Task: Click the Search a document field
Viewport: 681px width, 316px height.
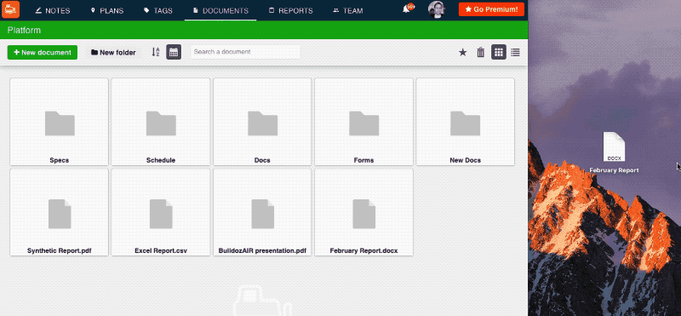Action: coord(245,52)
